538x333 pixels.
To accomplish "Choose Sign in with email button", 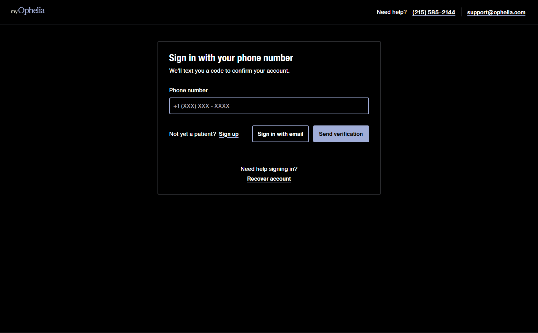I will pyautogui.click(x=280, y=134).
